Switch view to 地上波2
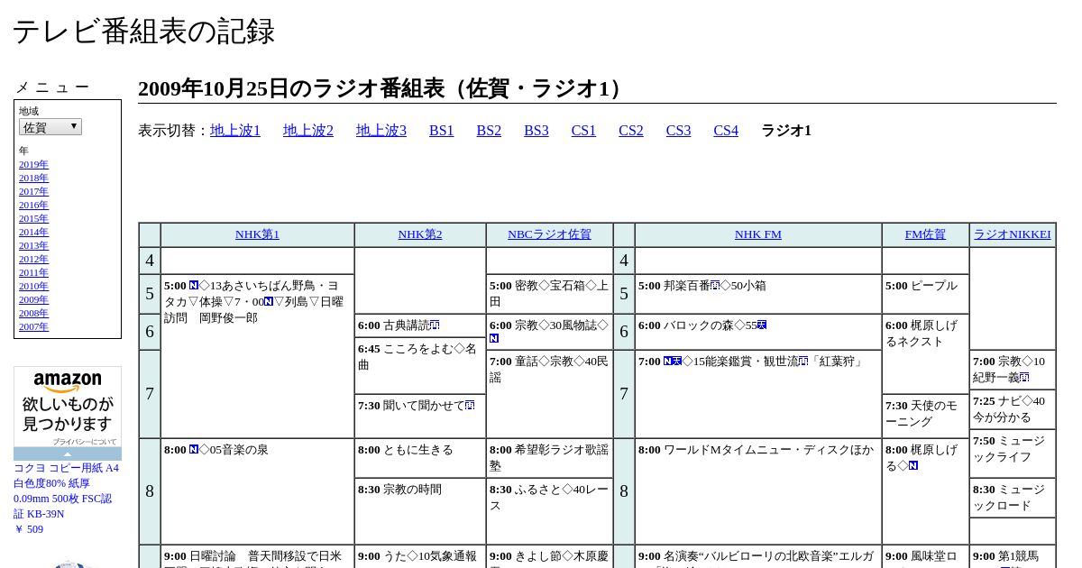 (x=308, y=131)
